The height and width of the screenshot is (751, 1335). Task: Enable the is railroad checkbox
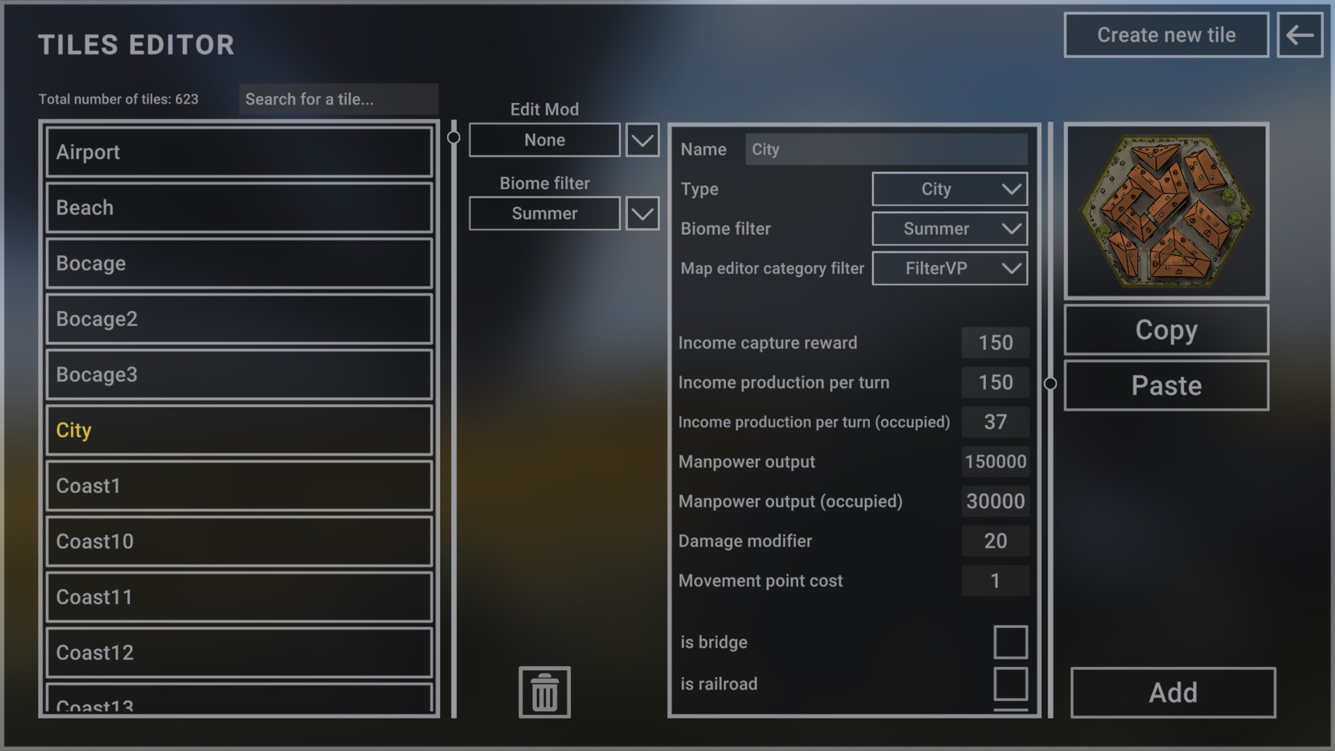point(1010,684)
